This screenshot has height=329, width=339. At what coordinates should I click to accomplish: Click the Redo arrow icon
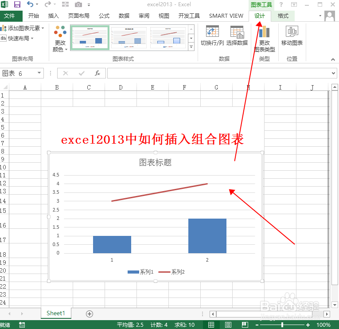pyautogui.click(x=48, y=4)
